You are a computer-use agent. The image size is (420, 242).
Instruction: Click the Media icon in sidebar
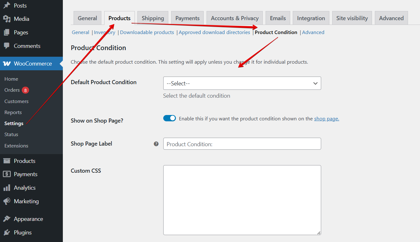point(7,19)
